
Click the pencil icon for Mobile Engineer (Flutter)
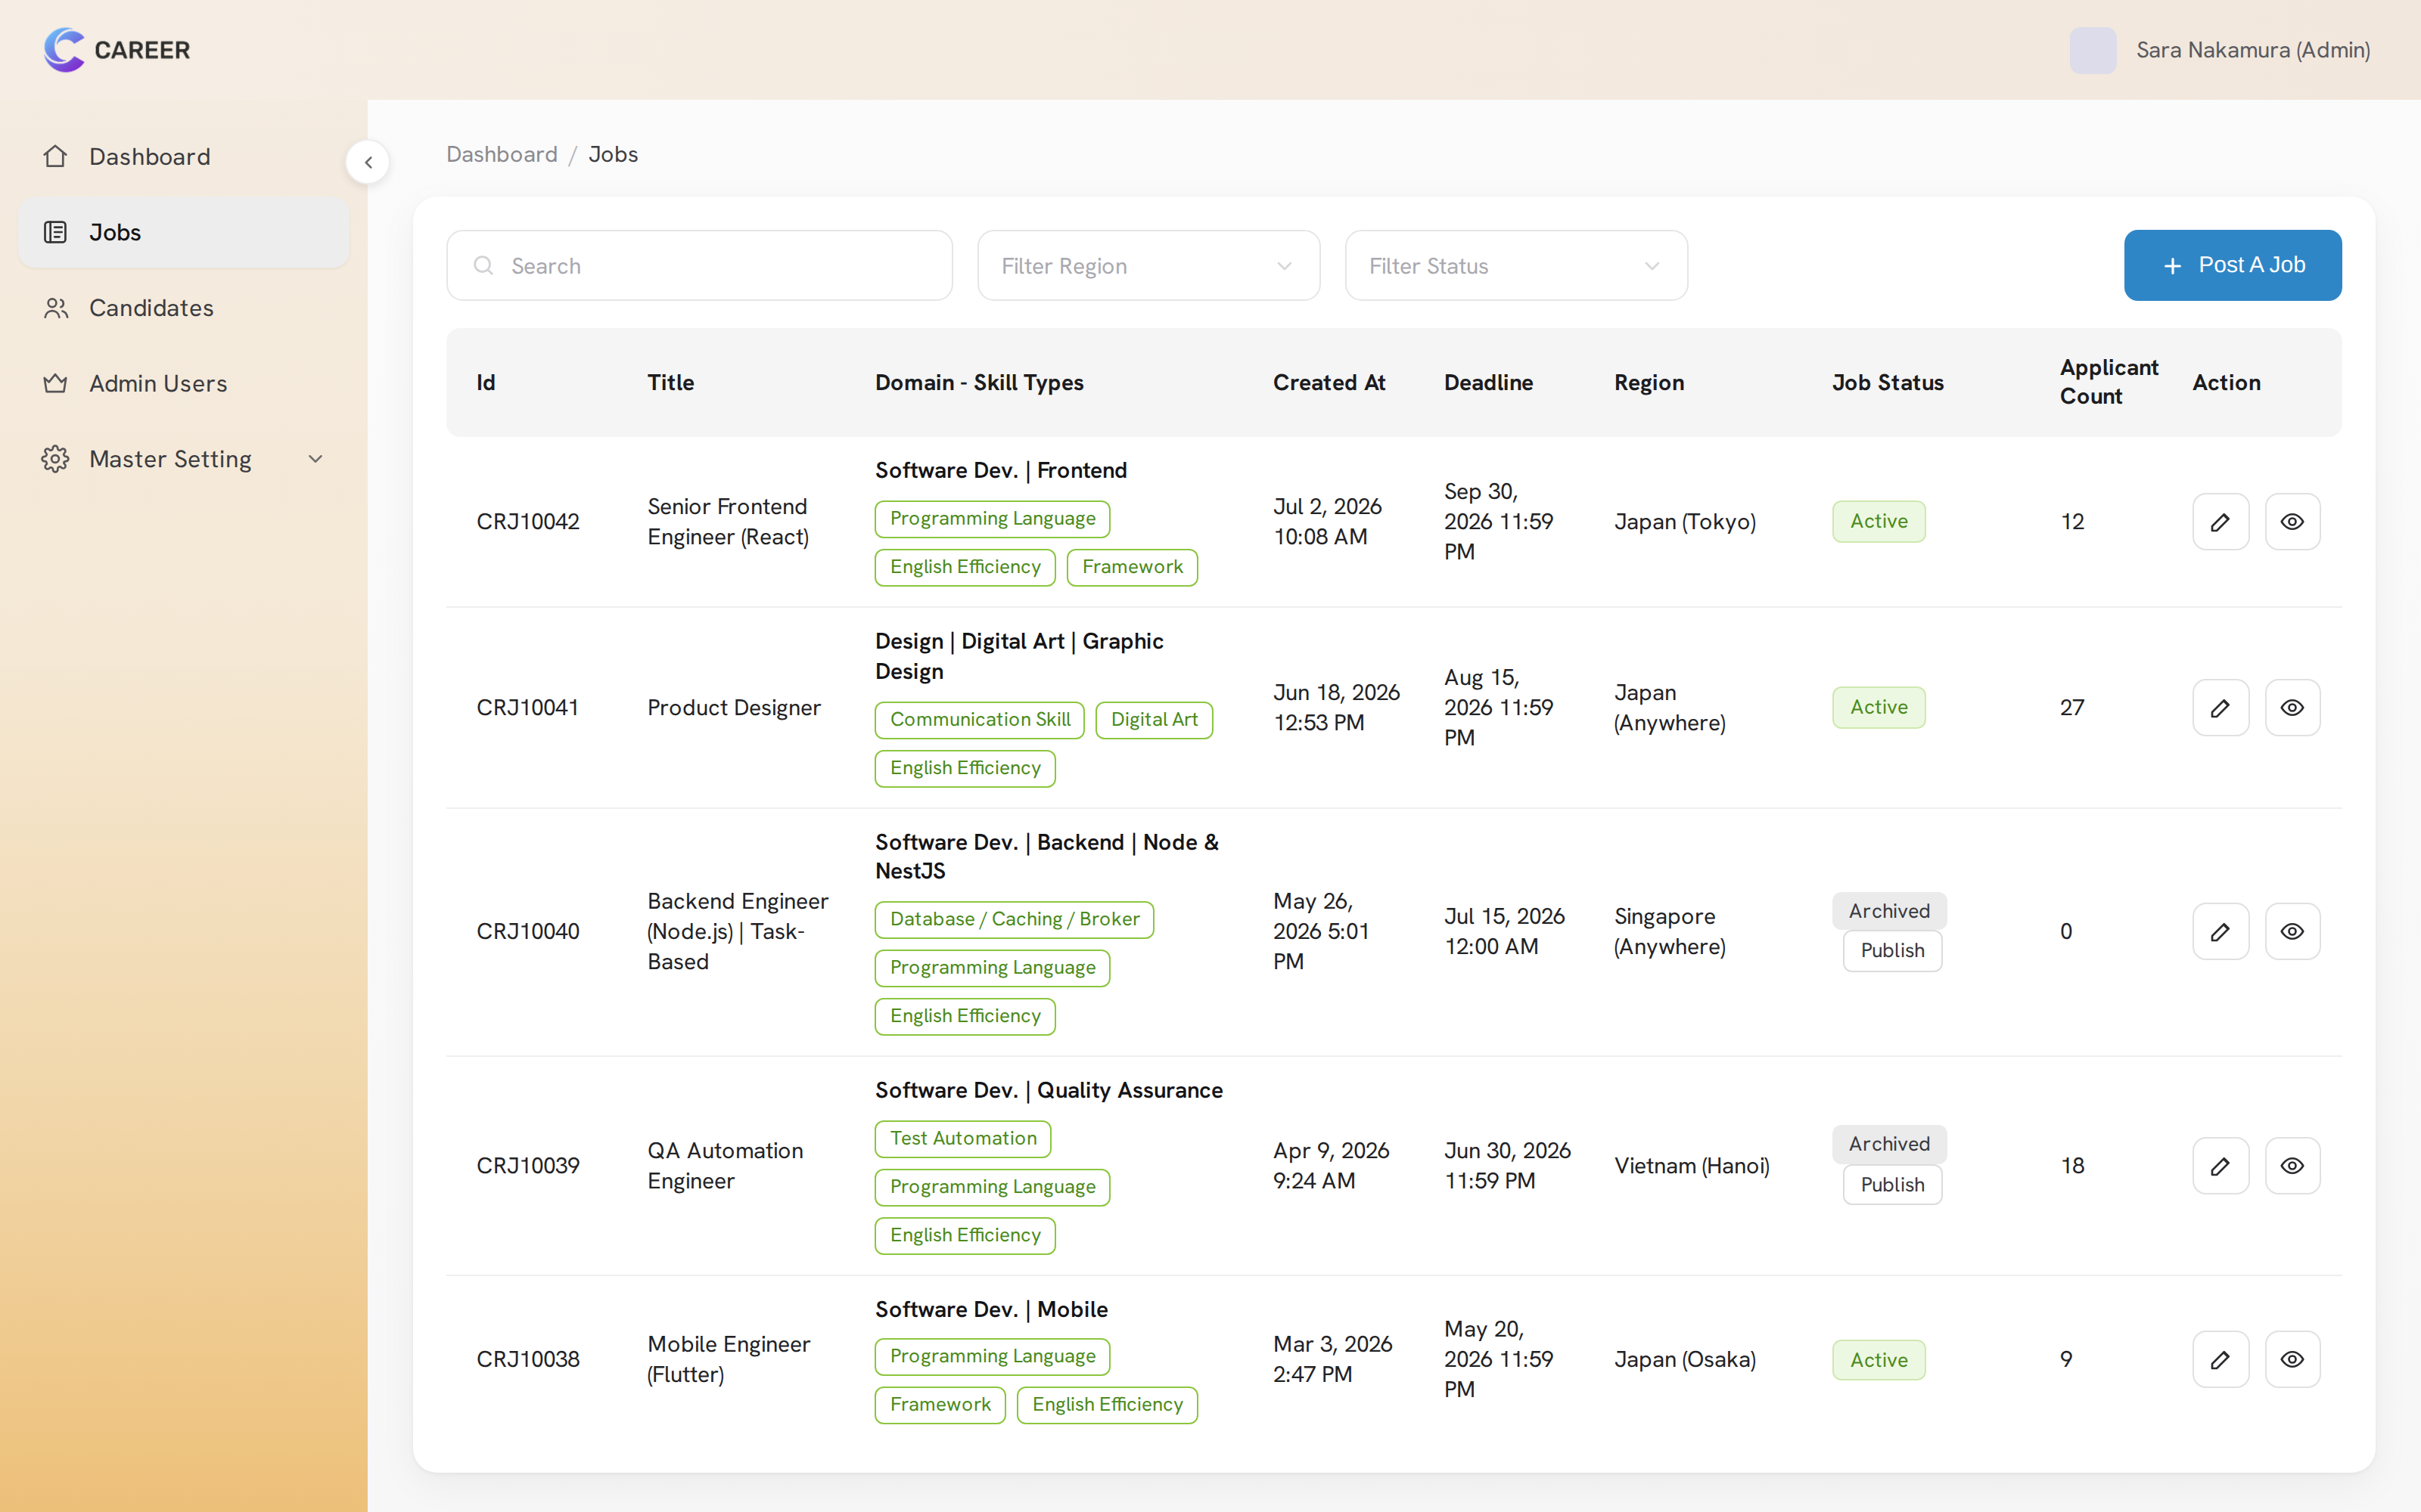(2220, 1359)
